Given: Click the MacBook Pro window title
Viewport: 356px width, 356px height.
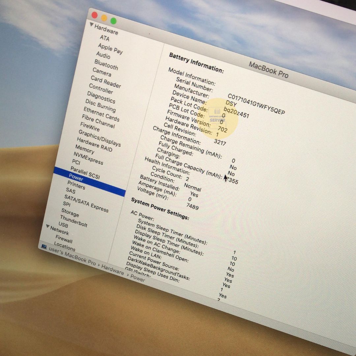Looking at the screenshot, I should point(269,70).
